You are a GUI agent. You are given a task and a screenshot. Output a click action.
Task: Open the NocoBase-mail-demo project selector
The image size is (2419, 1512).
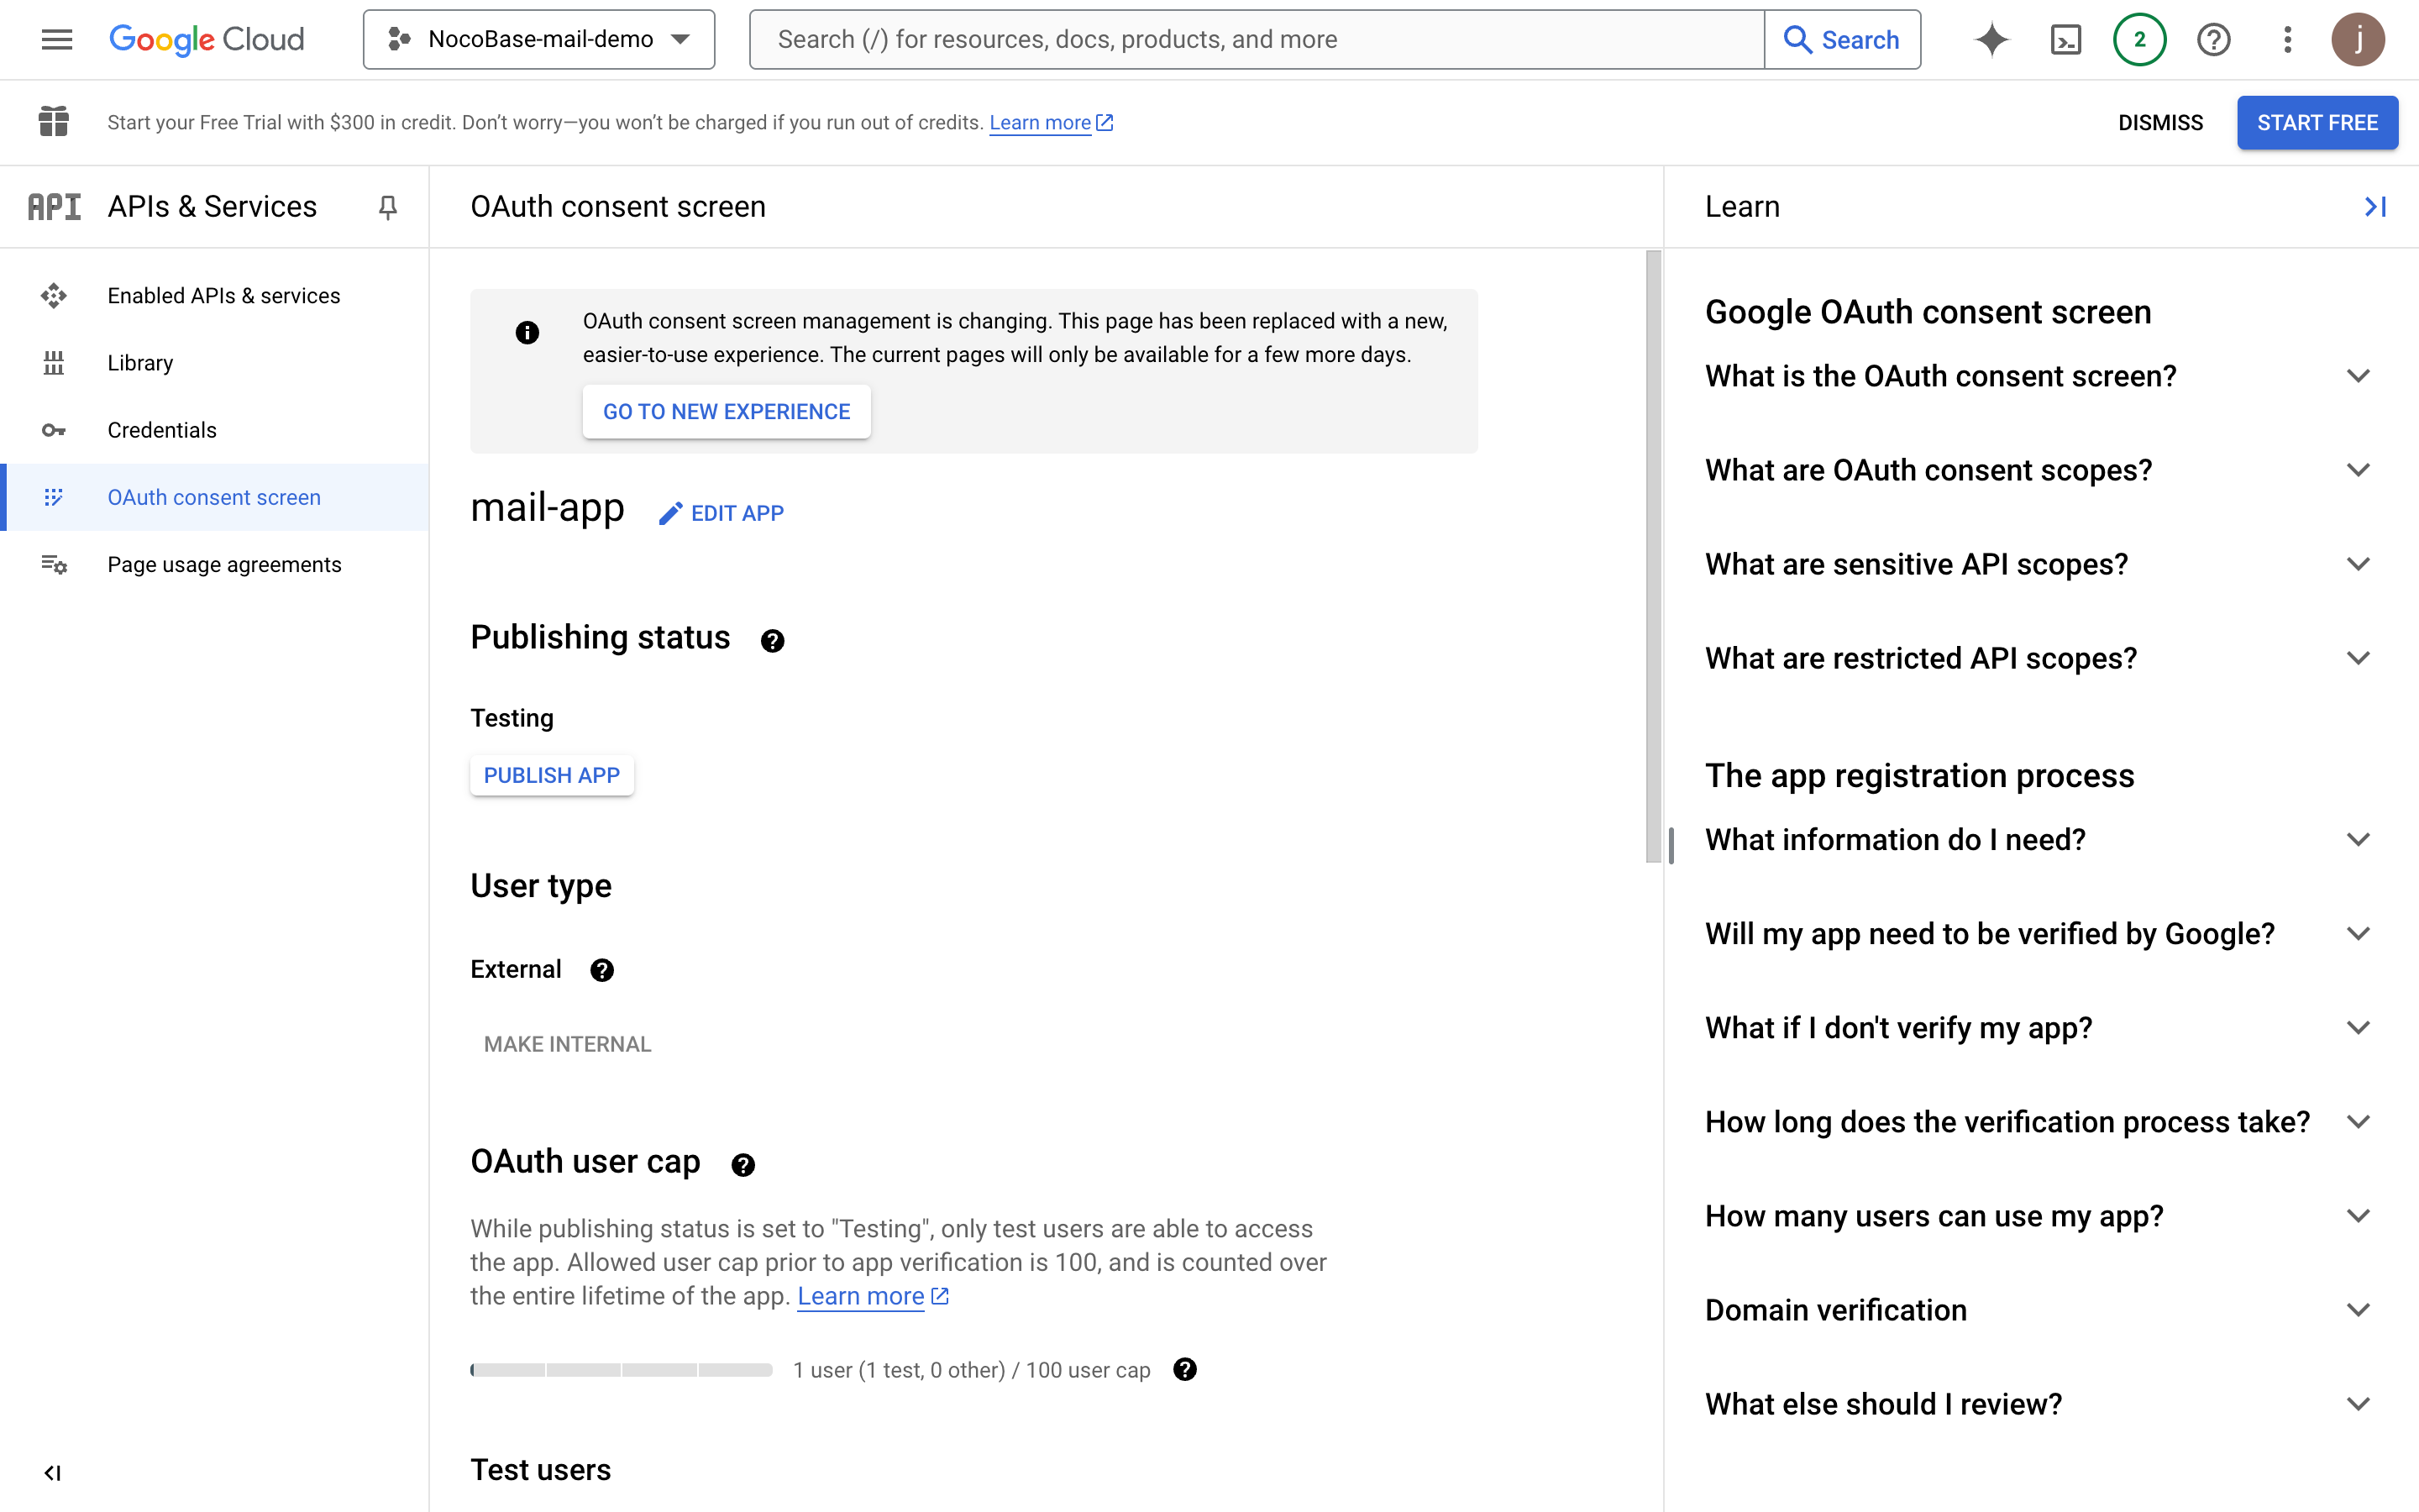point(538,39)
